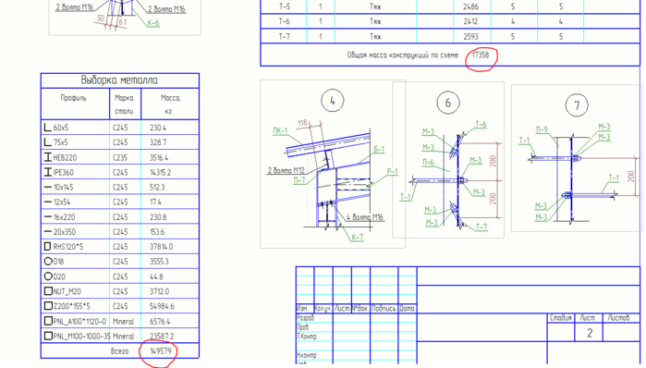Select the circled detail number 7
The width and height of the screenshot is (646, 368).
[577, 105]
